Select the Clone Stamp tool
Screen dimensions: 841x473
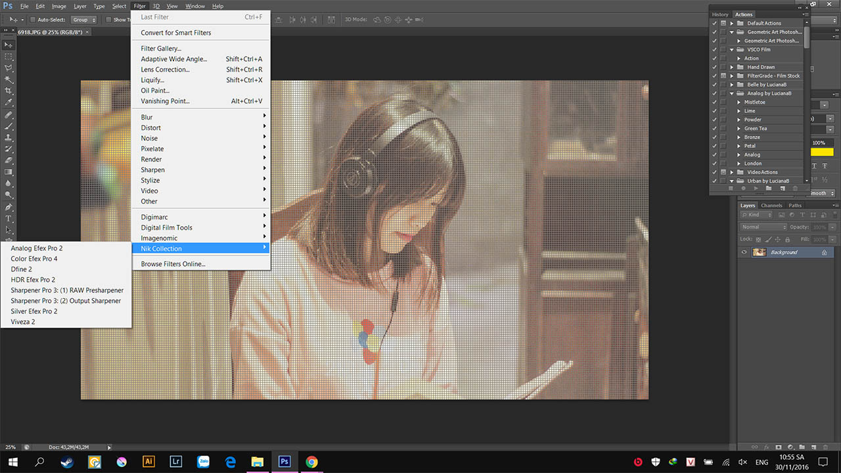(x=9, y=138)
